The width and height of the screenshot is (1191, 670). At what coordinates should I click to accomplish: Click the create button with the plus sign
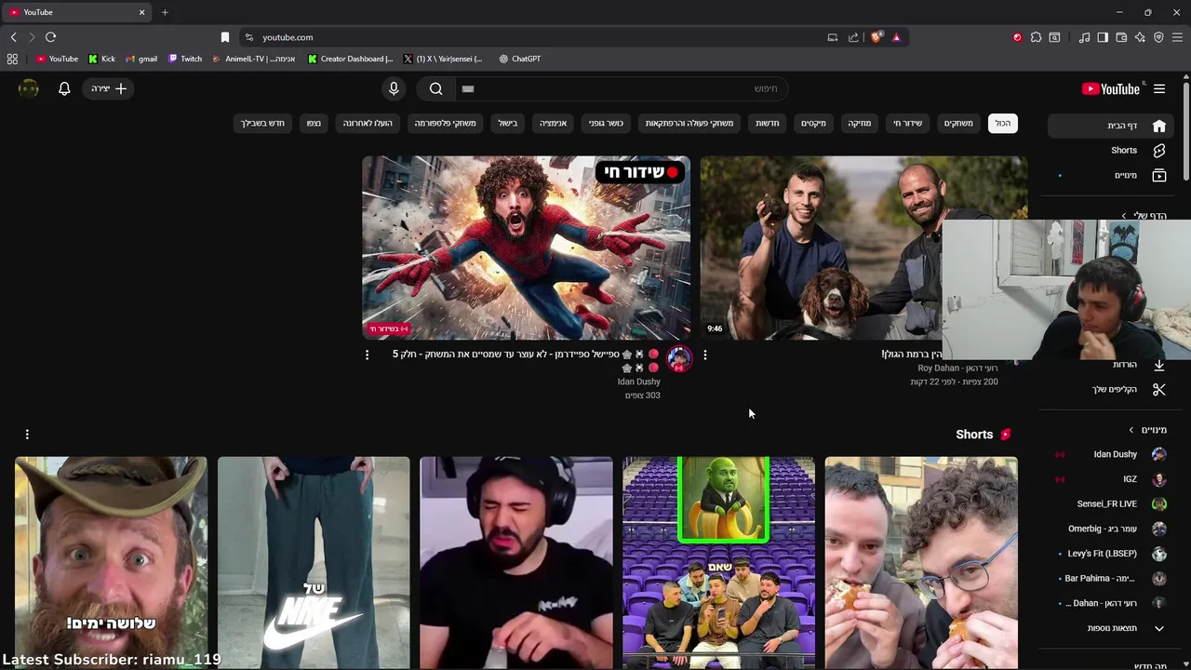click(109, 88)
